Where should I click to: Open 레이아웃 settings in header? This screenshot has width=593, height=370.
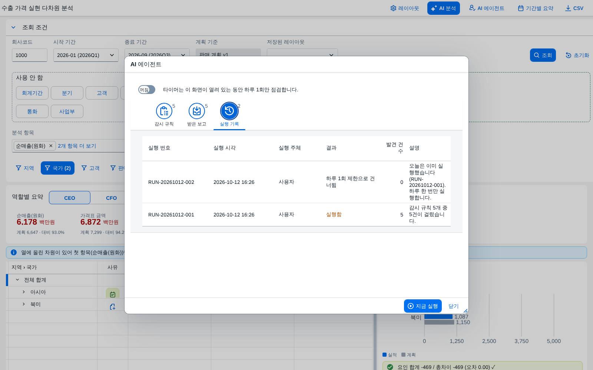point(405,8)
